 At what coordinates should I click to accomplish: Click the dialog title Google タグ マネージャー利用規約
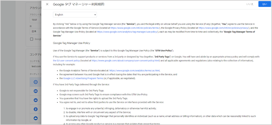79,5
